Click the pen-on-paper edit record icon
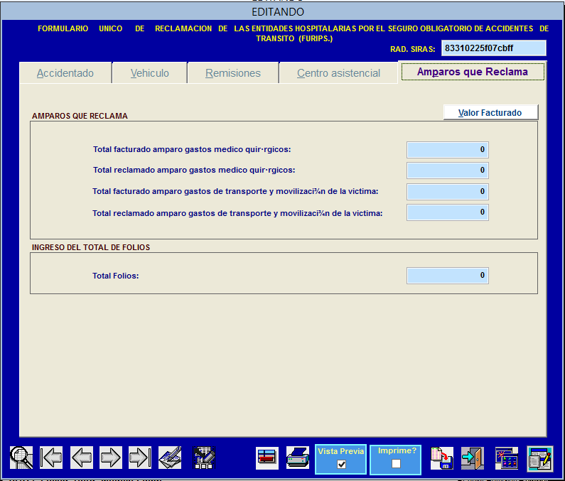 170,458
